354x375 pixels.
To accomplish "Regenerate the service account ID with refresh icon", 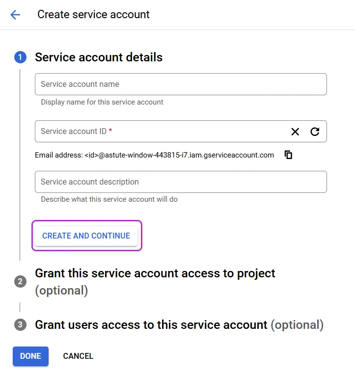I will [315, 132].
